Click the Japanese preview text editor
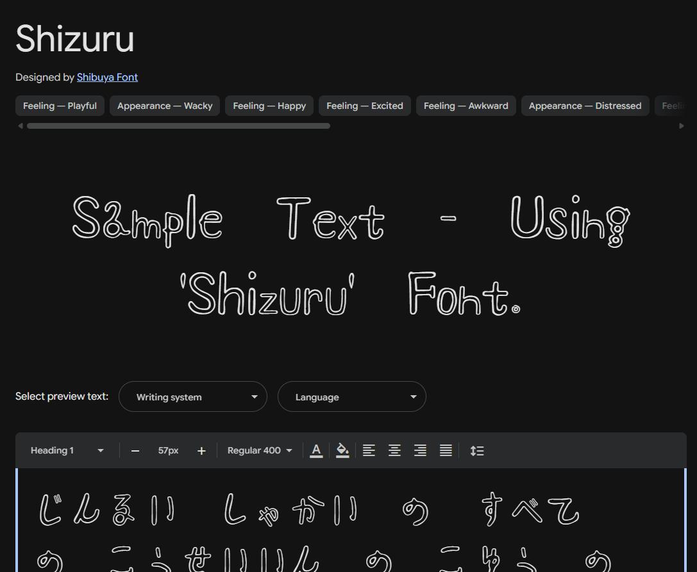The height and width of the screenshot is (572, 697). pyautogui.click(x=351, y=520)
